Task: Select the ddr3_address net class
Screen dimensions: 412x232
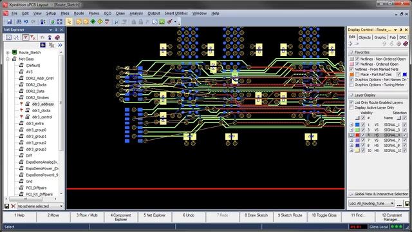Action: [43, 104]
